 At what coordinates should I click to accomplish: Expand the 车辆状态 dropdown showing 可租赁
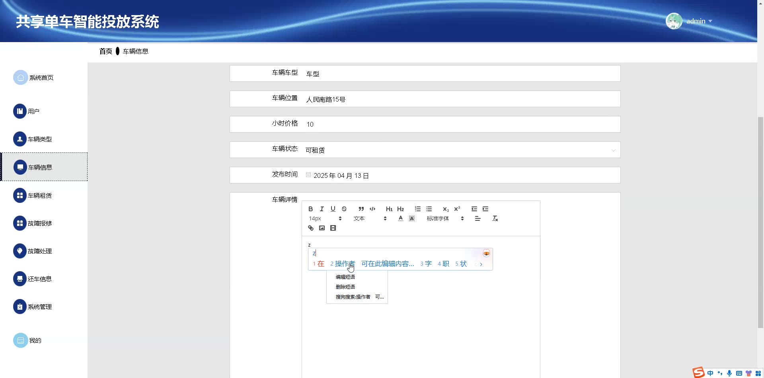click(461, 150)
